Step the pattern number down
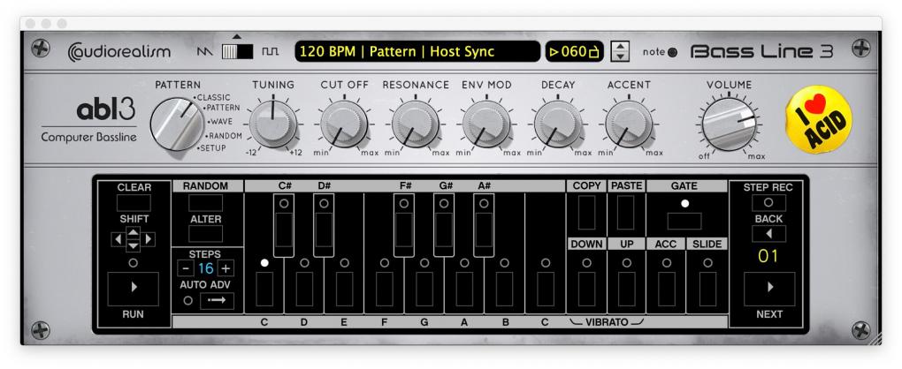902x369 pixels. [x=620, y=56]
